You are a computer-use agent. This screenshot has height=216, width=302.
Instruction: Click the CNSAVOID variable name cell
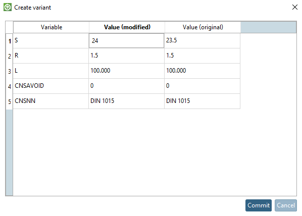point(51,86)
